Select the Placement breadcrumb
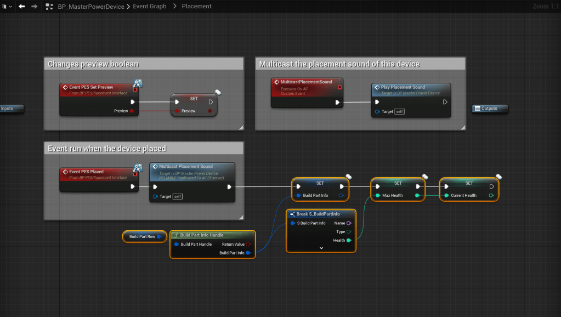 pyautogui.click(x=196, y=7)
